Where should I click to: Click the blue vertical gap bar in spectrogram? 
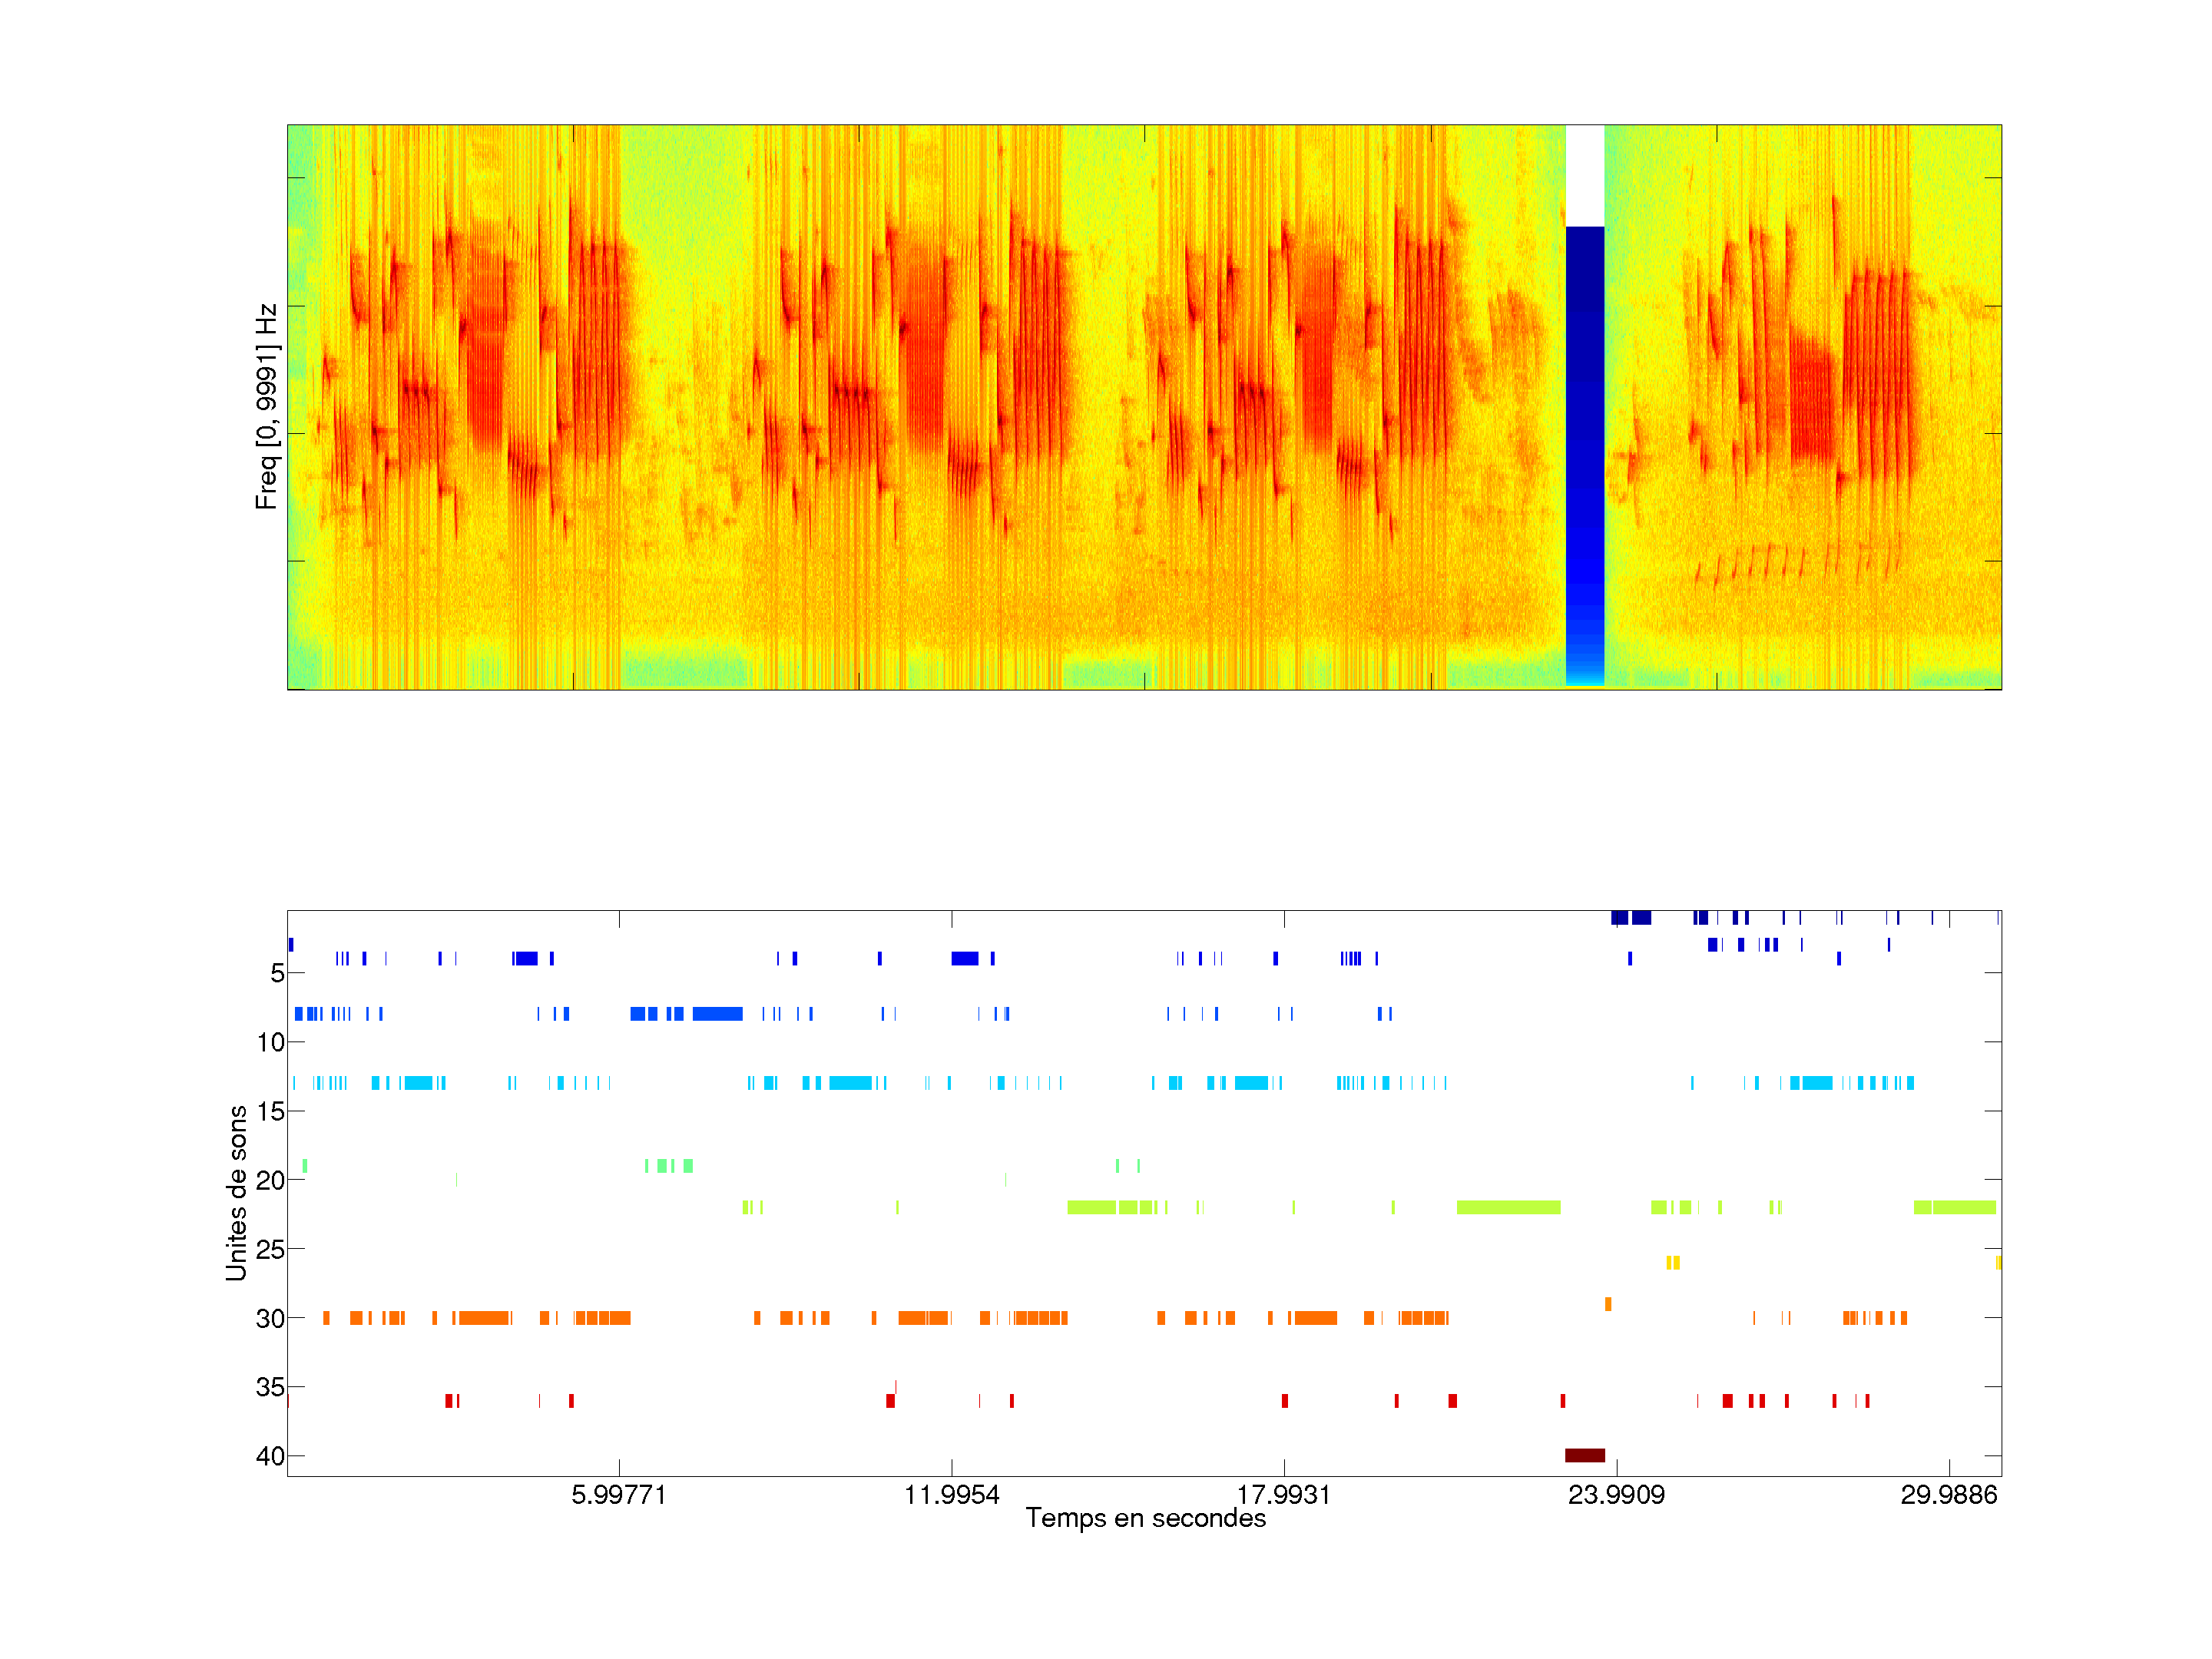click(1584, 455)
